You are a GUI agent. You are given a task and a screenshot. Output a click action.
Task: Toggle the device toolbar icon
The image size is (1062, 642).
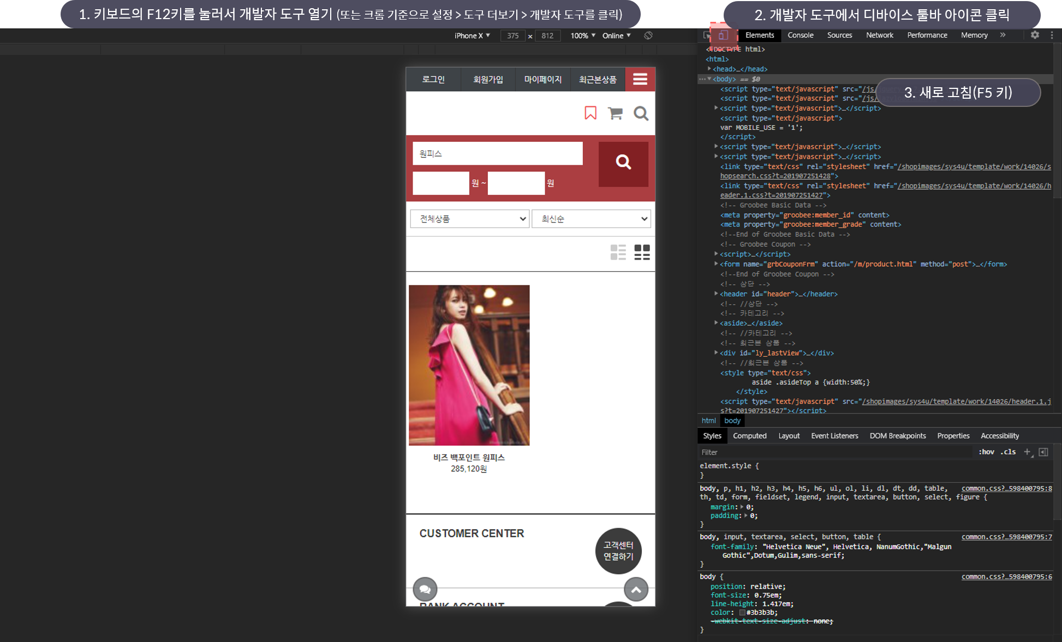[723, 35]
